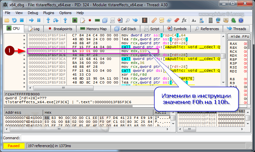Click the disassembly vertical scrollbar down arrow
This screenshot has height=152, width=255.
pos(223,83)
